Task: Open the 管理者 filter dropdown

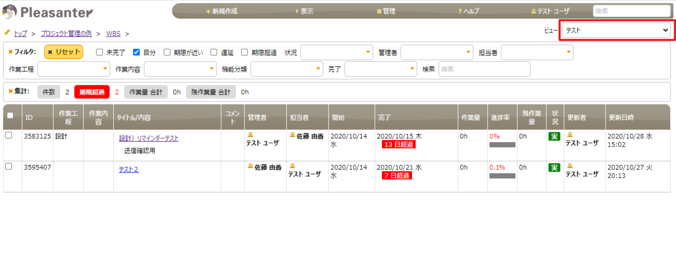Action: point(437,52)
